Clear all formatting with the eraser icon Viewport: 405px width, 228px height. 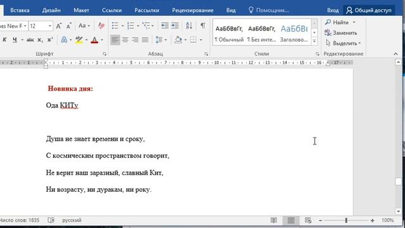point(101,26)
